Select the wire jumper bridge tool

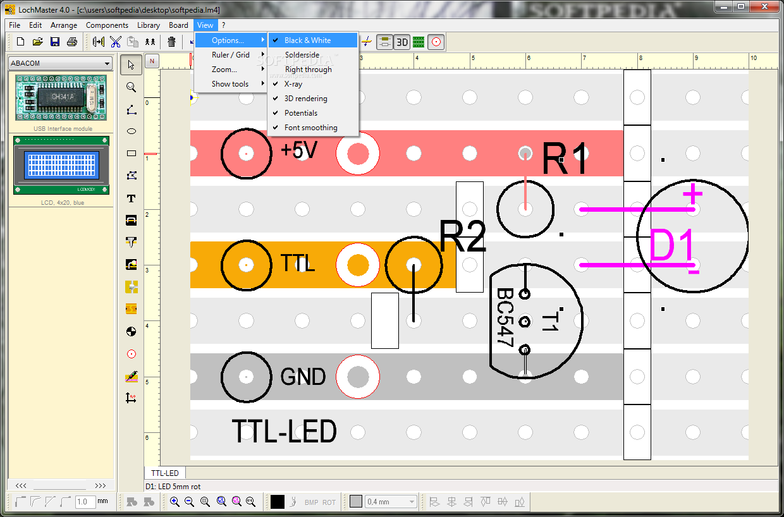click(x=131, y=220)
